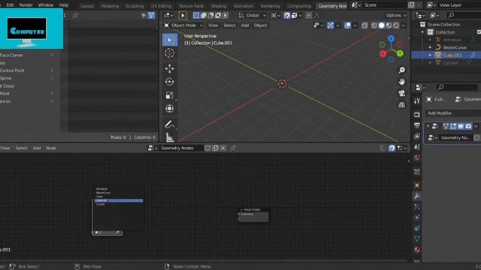The width and height of the screenshot is (481, 270).
Task: Switch to material preview shading
Action: coord(389,25)
